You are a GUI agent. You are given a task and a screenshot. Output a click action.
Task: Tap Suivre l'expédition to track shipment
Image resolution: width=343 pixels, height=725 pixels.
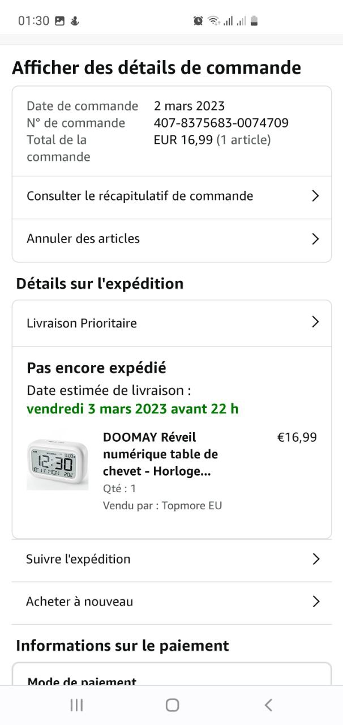[78, 559]
